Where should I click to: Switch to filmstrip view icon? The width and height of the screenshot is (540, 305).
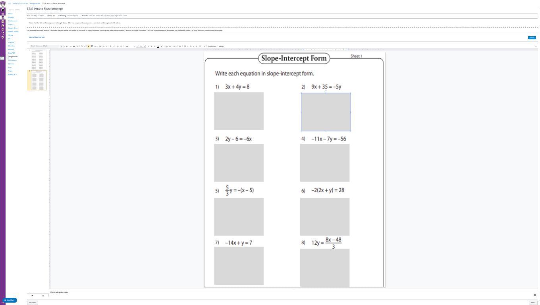point(33,295)
